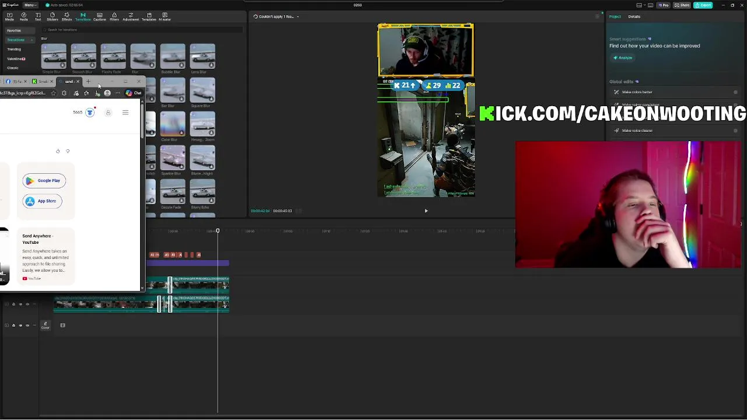Bookmark this page in browser address bar
This screenshot has height=420, width=747.
pyautogui.click(x=54, y=93)
